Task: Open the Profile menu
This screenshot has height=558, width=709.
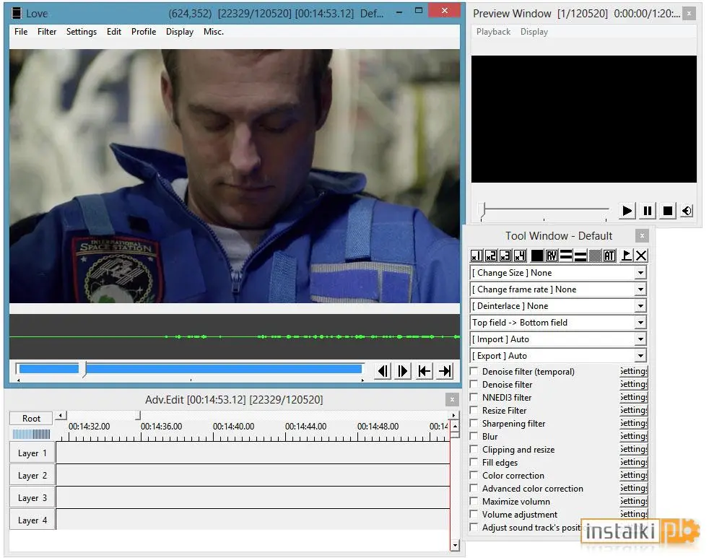Action: coord(144,32)
